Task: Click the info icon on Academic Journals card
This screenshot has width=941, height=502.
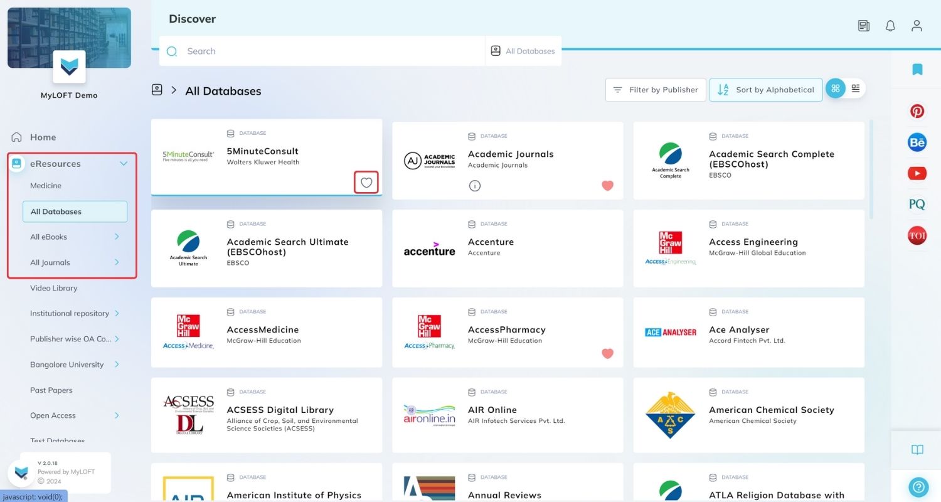Action: click(x=475, y=186)
